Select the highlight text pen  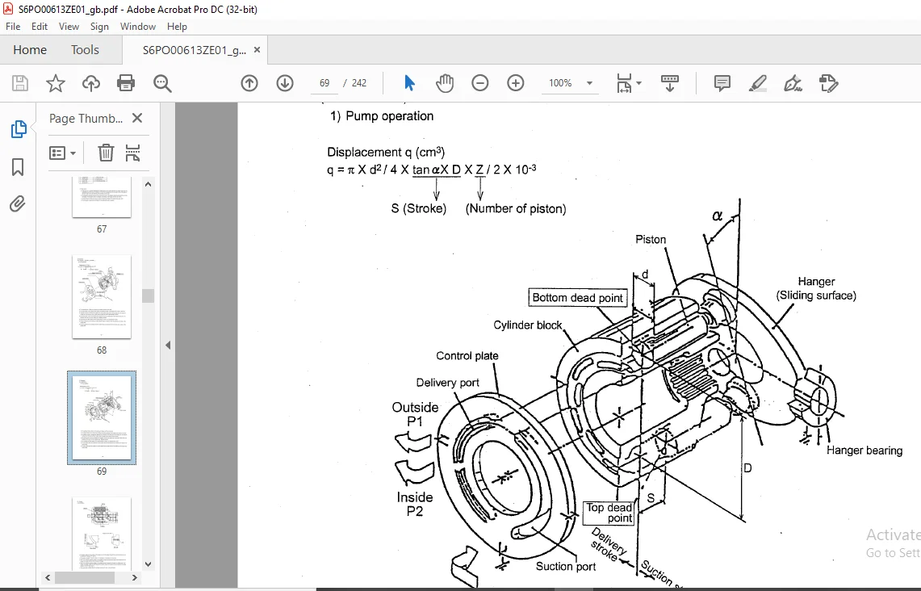click(758, 83)
